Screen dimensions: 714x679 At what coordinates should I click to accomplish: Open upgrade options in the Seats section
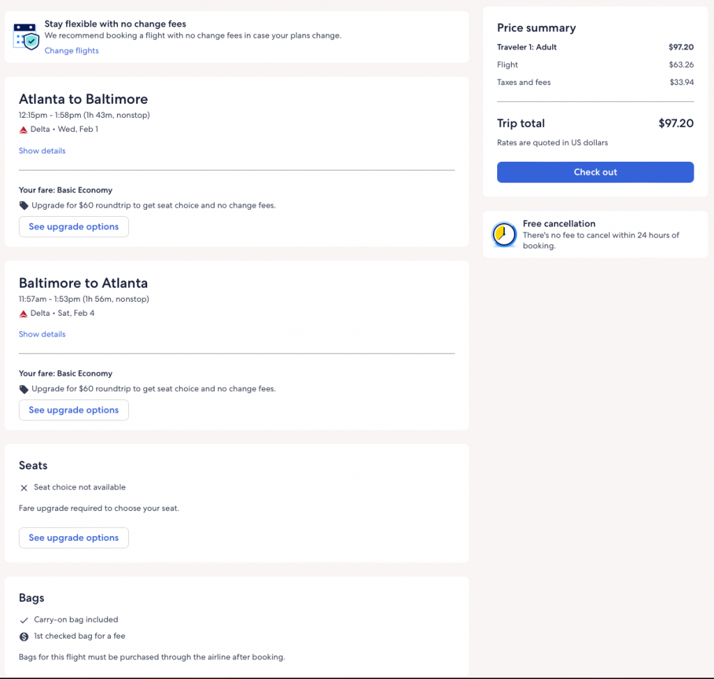point(73,537)
